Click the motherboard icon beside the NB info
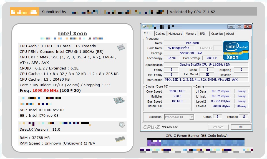Viewport: 267px width, 159px height. point(119,101)
